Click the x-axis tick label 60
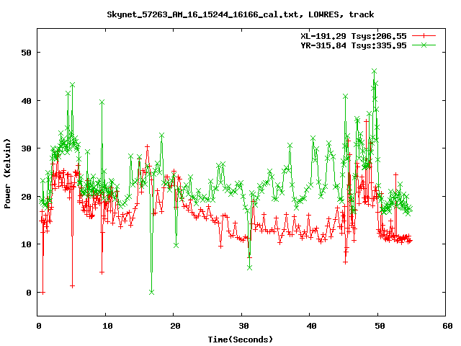The image size is (461, 346). point(447,326)
